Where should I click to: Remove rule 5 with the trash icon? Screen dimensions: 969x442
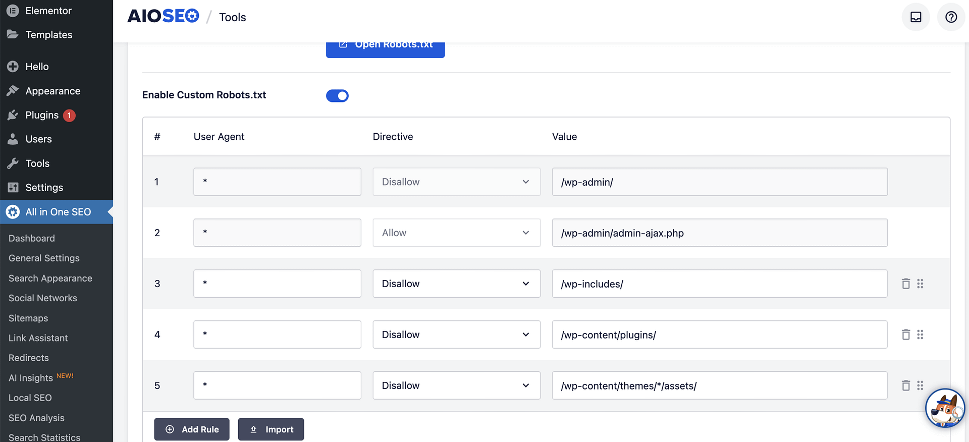[x=905, y=385]
